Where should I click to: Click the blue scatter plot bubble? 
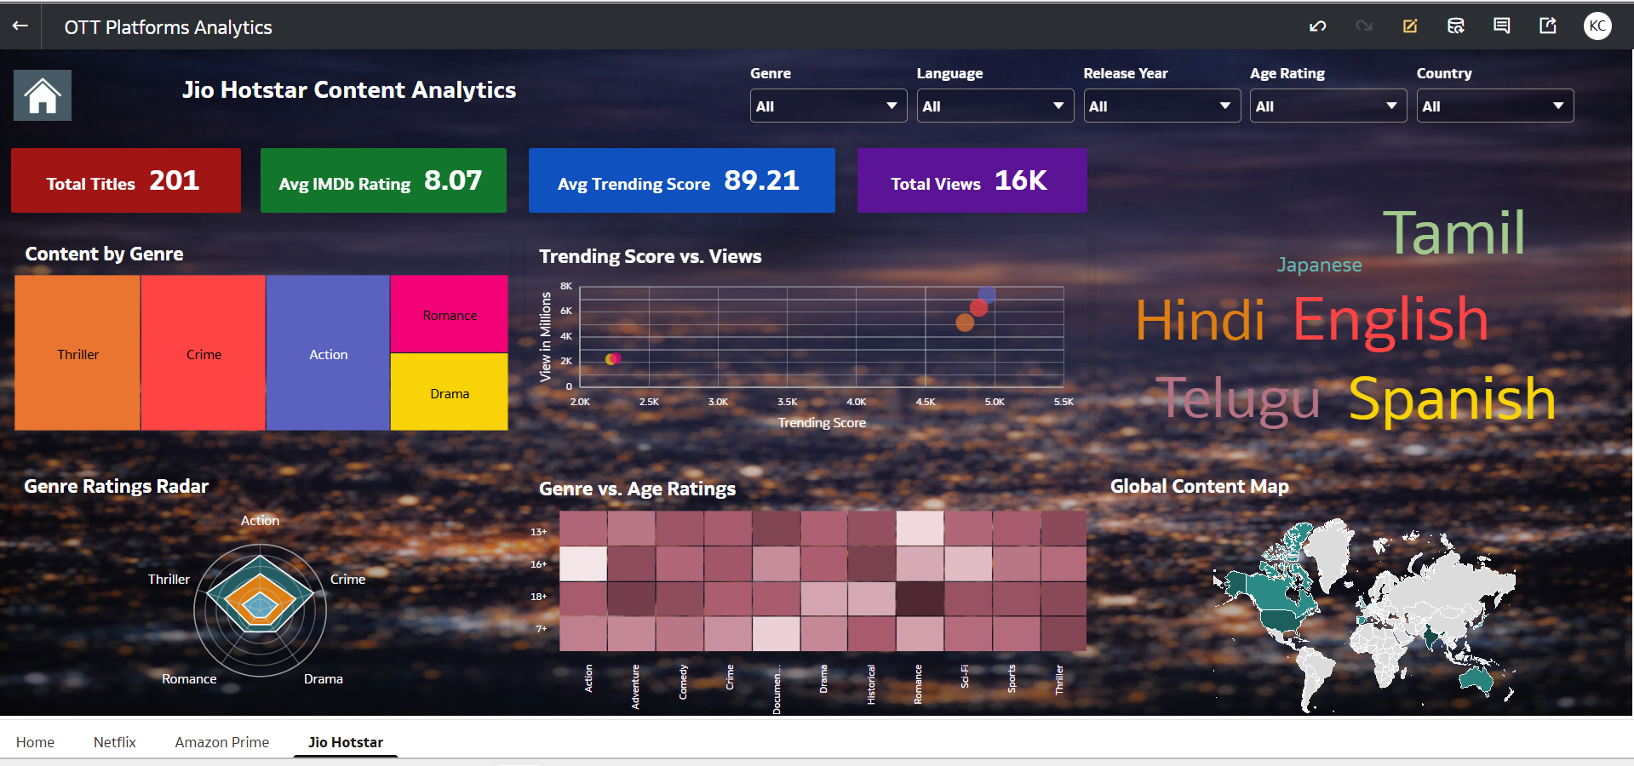(987, 294)
